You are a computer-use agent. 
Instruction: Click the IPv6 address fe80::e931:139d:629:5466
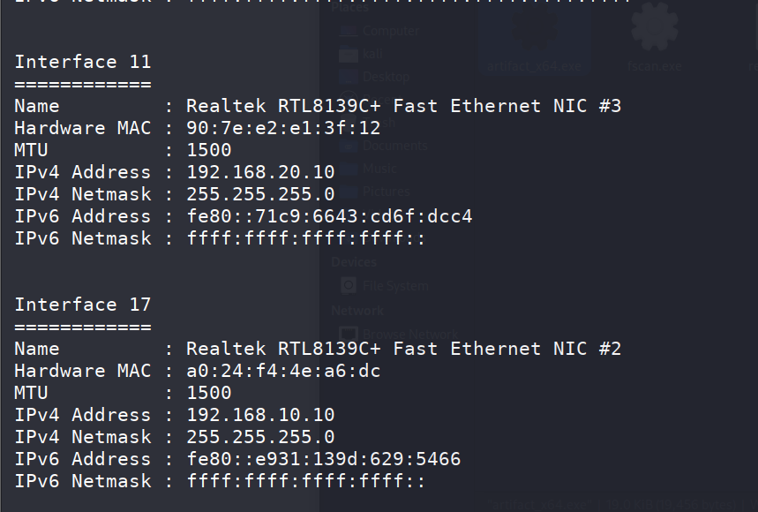pos(323,459)
